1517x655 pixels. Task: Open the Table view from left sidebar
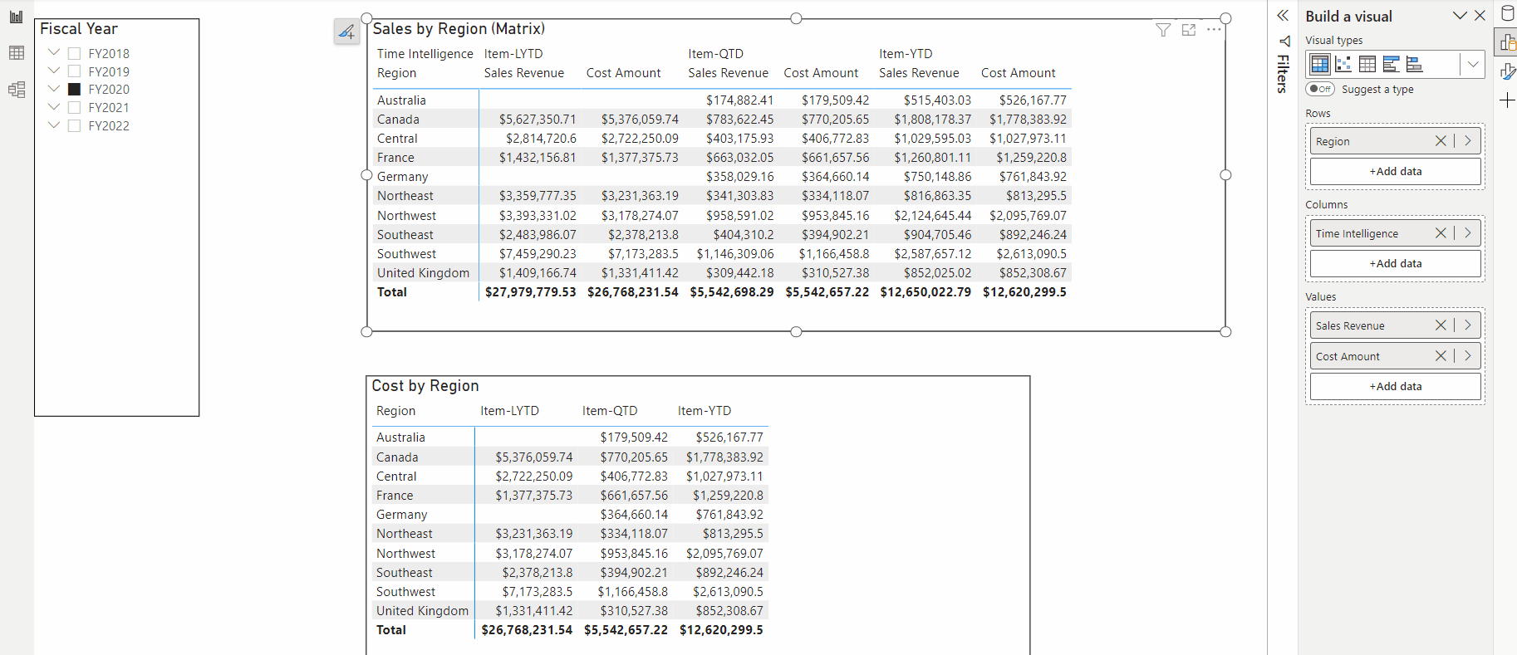16,53
